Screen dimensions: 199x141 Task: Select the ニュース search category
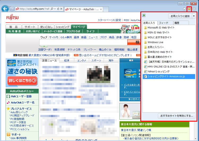click(x=93, y=37)
